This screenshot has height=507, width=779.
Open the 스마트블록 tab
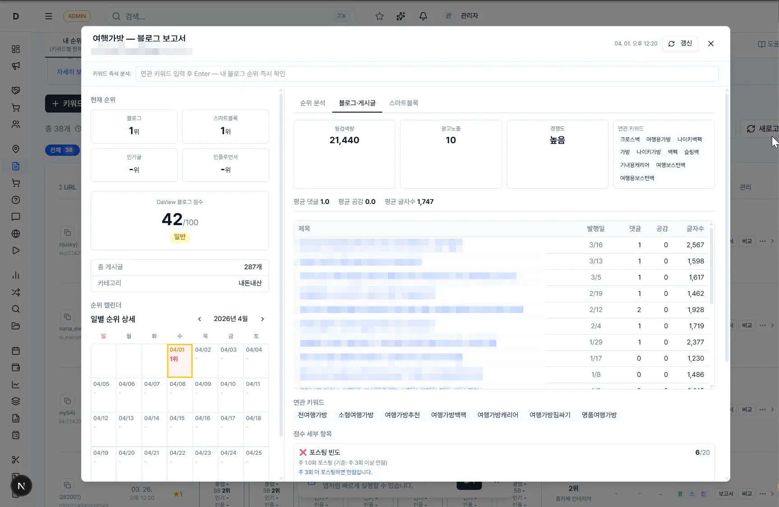(x=403, y=103)
